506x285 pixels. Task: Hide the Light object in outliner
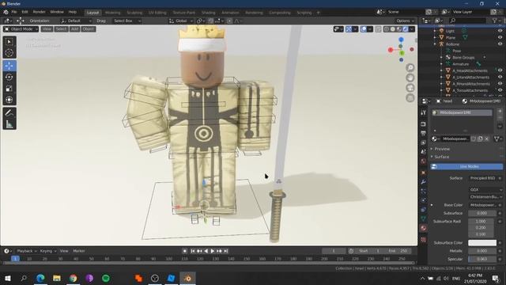[500, 31]
